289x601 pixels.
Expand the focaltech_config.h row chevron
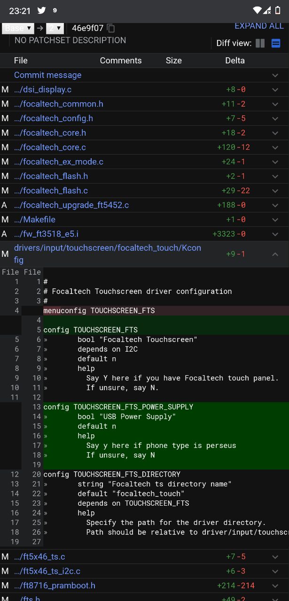(275, 118)
